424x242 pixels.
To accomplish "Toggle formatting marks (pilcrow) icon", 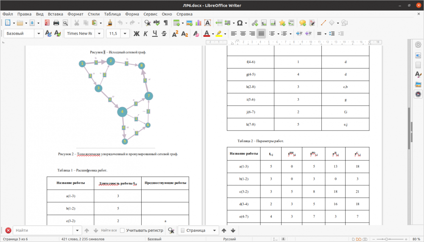I will 165,23.
